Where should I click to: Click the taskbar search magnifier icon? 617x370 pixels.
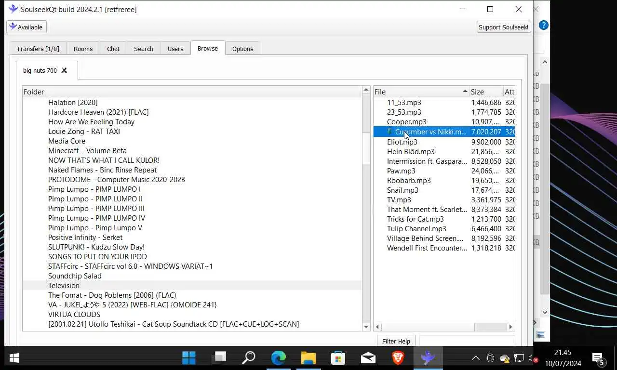(248, 357)
